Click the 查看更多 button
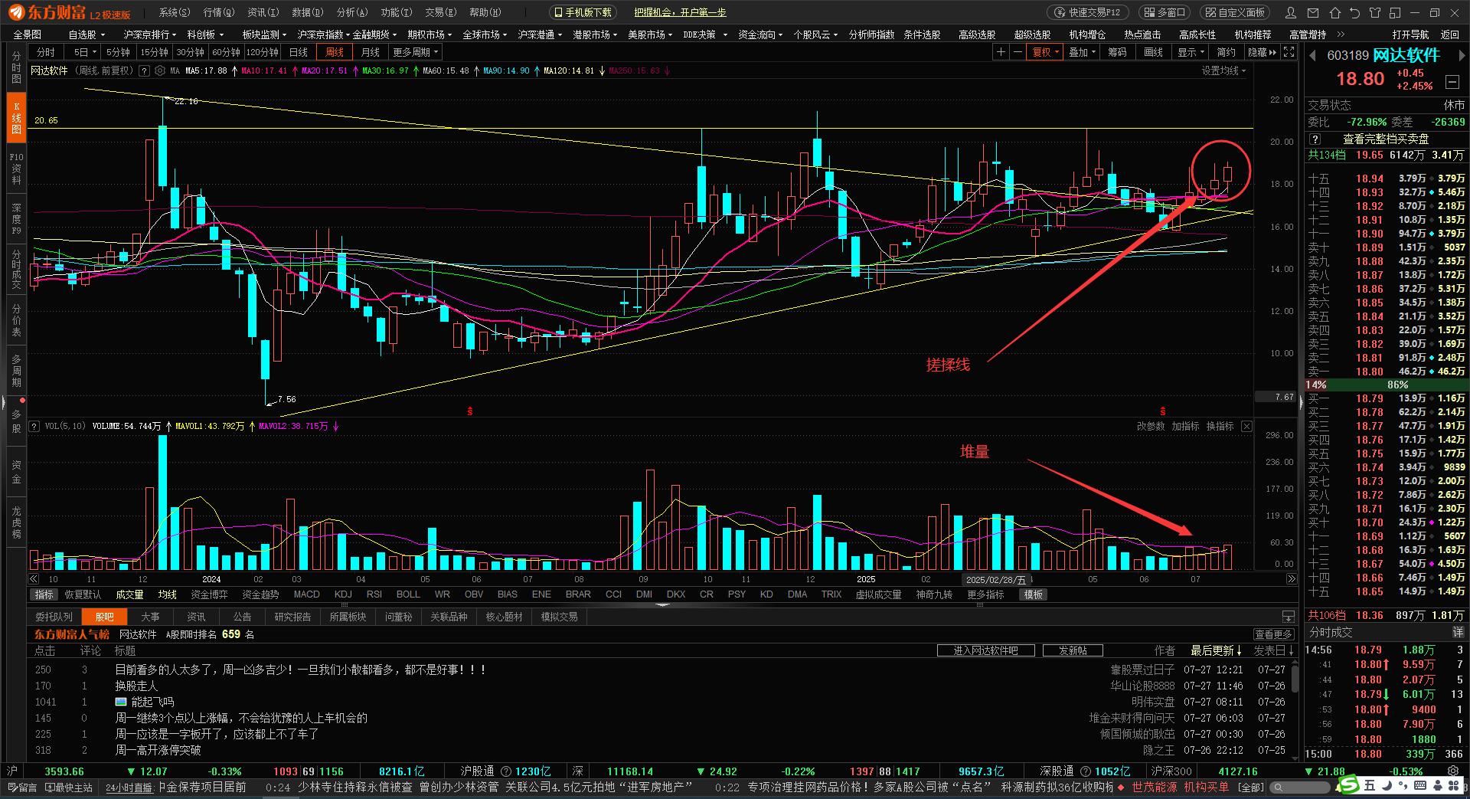 coord(1274,634)
